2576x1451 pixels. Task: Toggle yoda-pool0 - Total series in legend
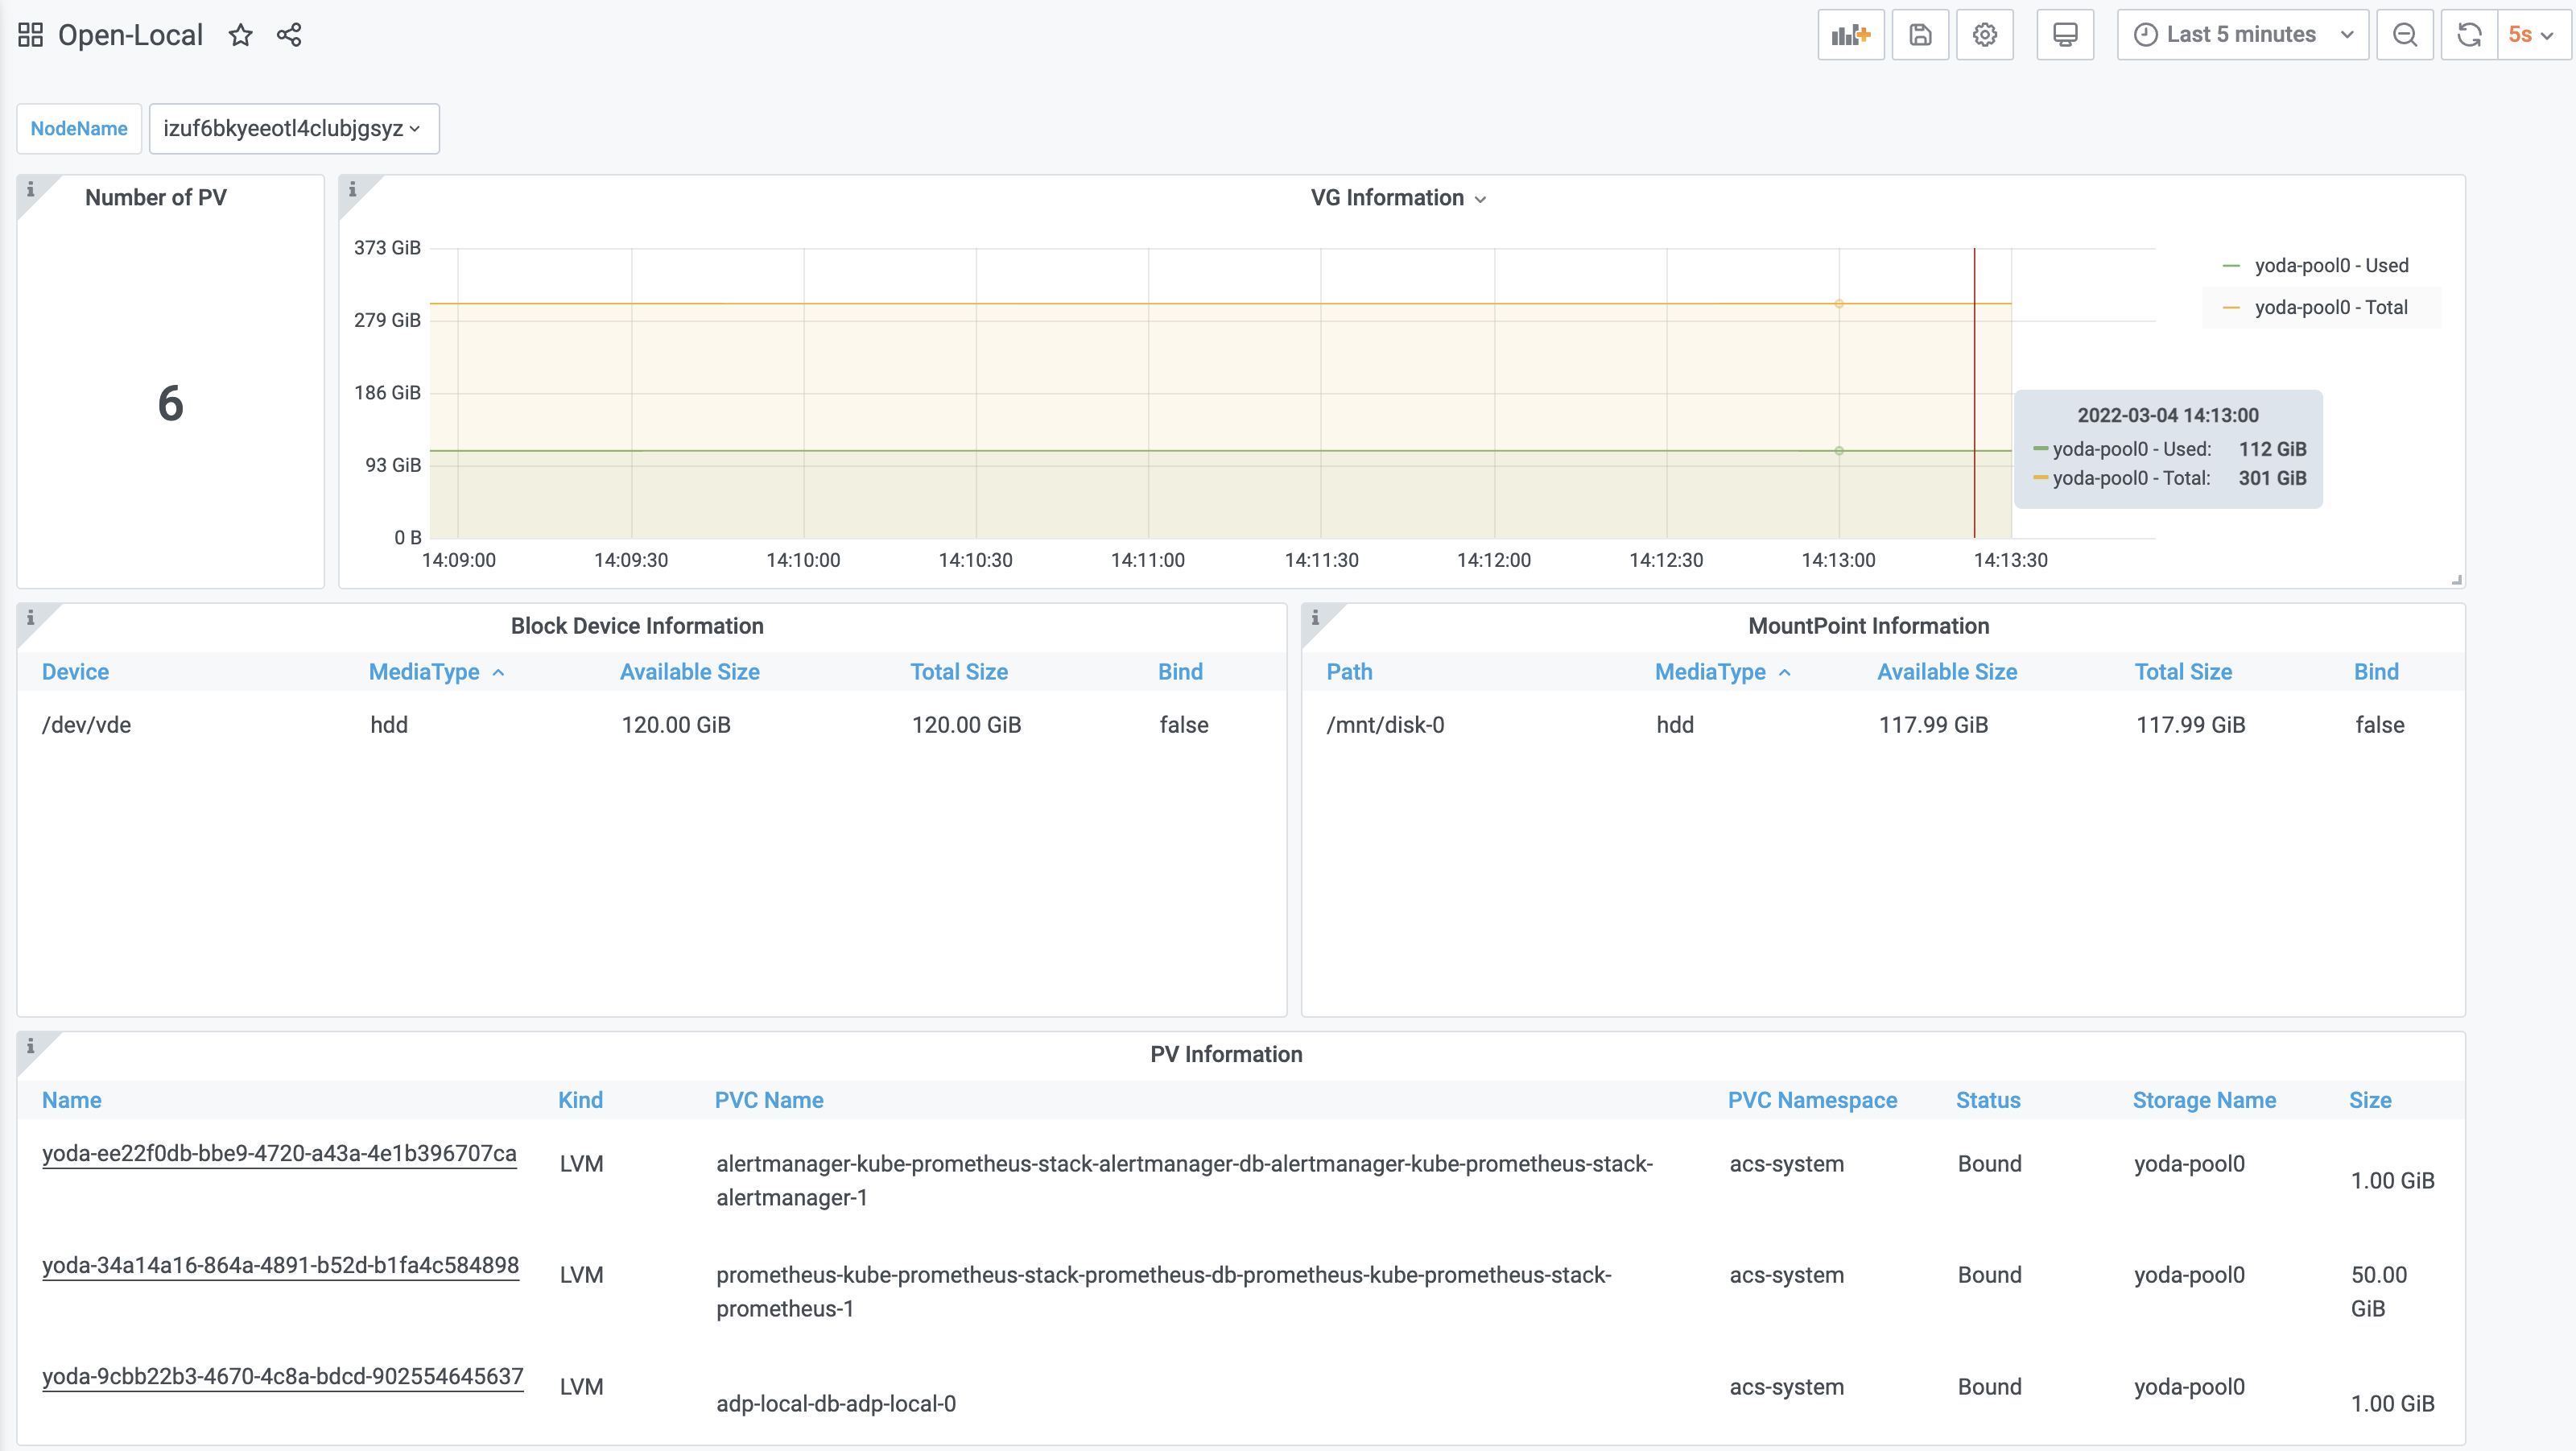2330,307
